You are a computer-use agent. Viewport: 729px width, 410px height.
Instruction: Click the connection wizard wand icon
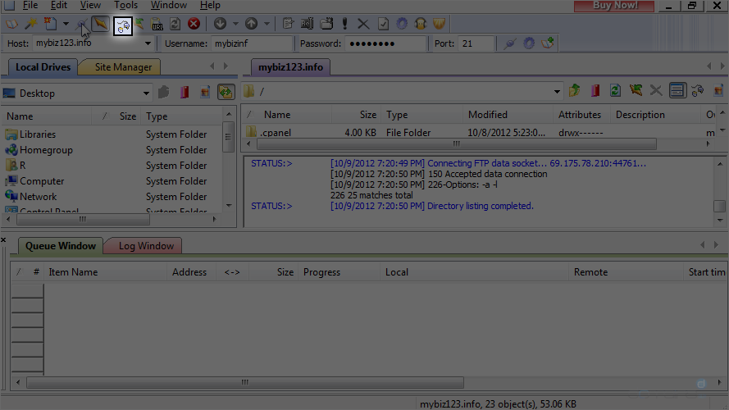pyautogui.click(x=31, y=25)
